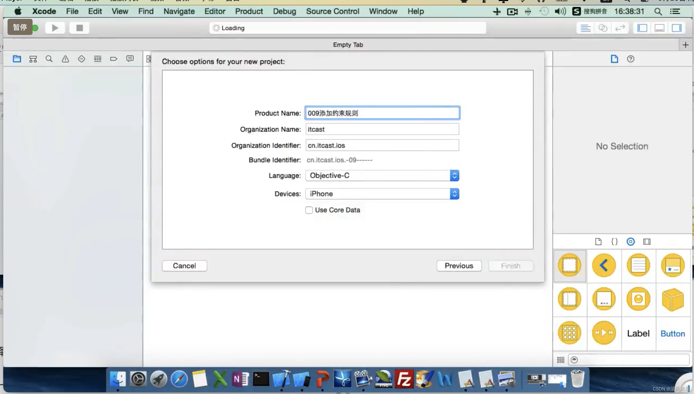694x394 pixels.
Task: Enable the Use Core Data checkbox
Action: tap(309, 210)
